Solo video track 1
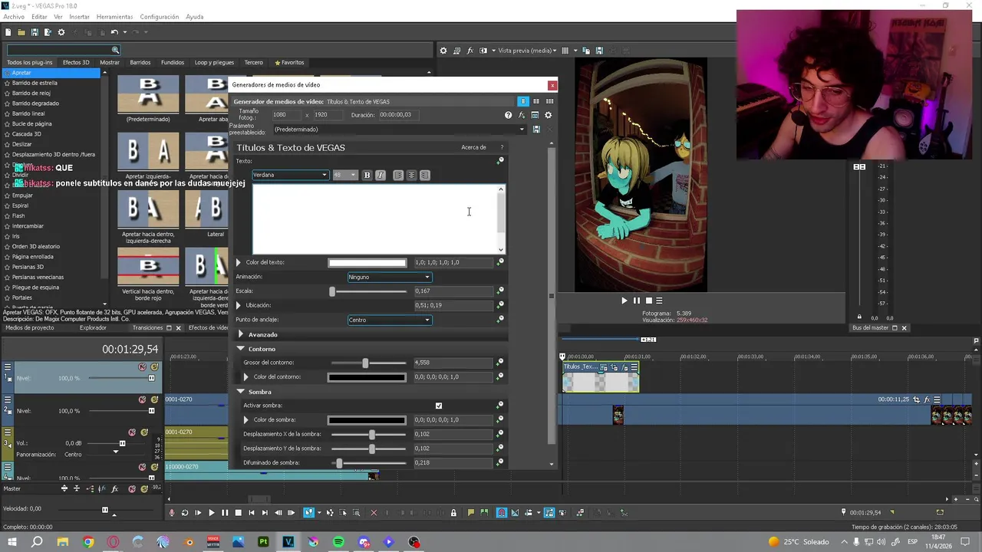982x552 pixels. pyautogui.click(x=154, y=367)
